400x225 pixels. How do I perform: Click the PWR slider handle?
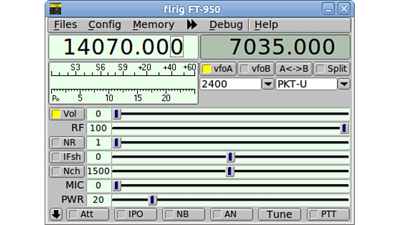coord(153,200)
